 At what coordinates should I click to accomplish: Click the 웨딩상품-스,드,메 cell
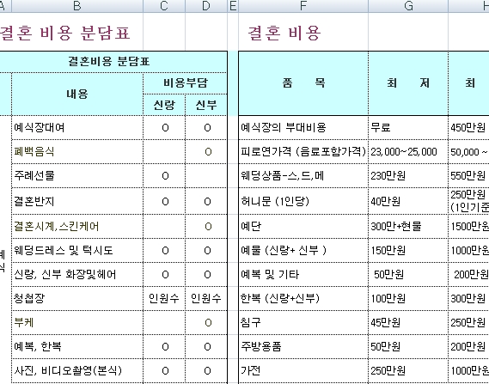[303, 175]
